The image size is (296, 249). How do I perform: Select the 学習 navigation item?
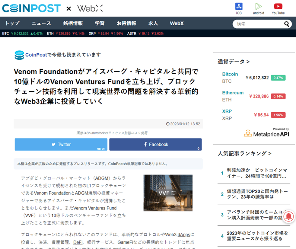pyautogui.click(x=100, y=24)
